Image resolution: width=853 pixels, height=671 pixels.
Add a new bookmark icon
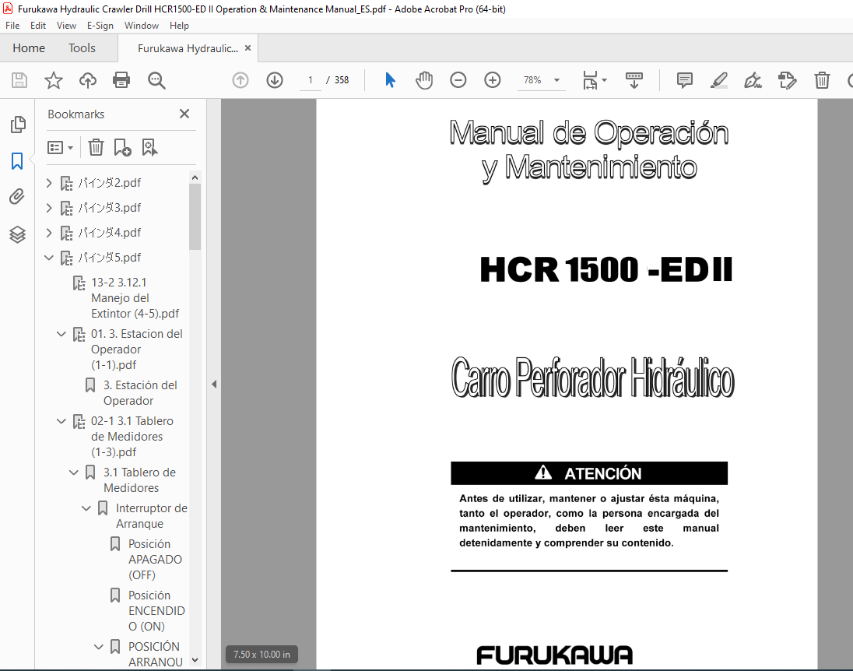122,147
